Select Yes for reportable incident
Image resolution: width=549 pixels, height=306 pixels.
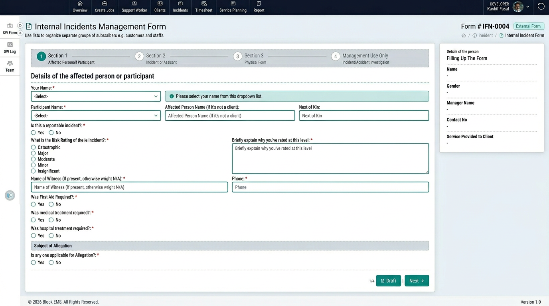(x=34, y=133)
